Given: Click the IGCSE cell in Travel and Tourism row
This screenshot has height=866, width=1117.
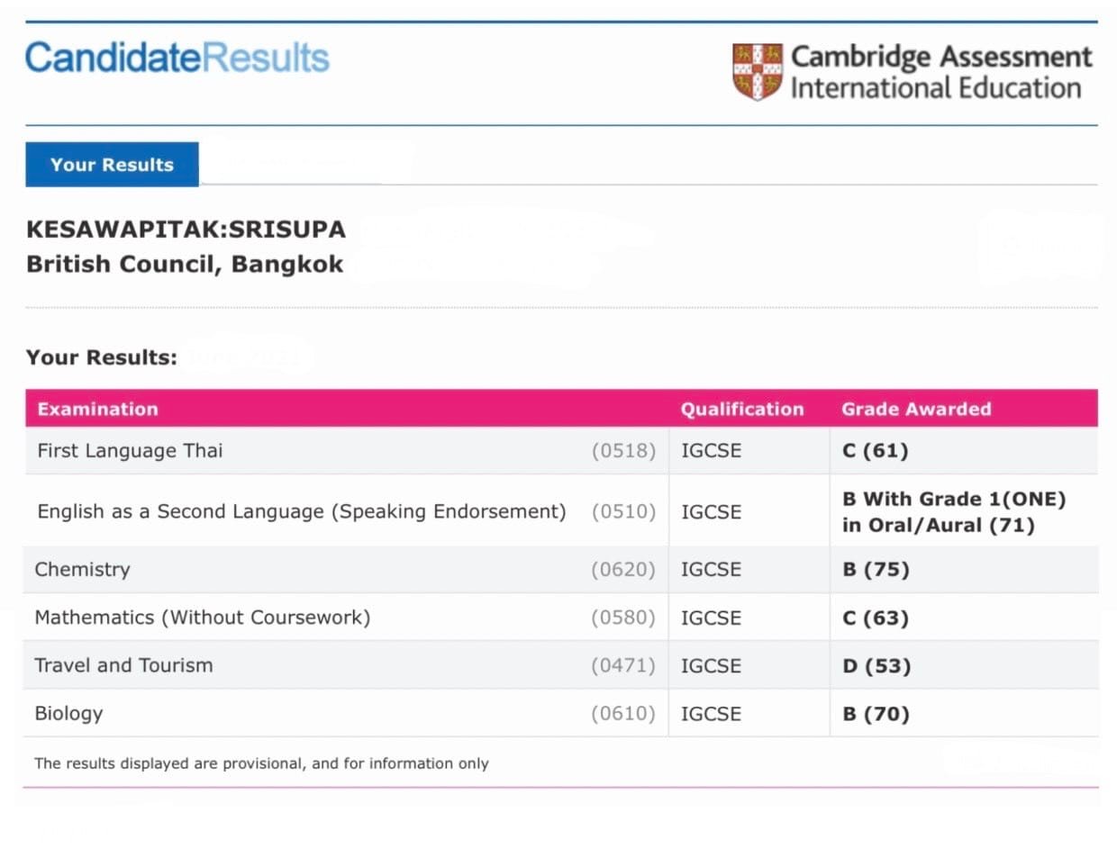Looking at the screenshot, I should [x=711, y=665].
